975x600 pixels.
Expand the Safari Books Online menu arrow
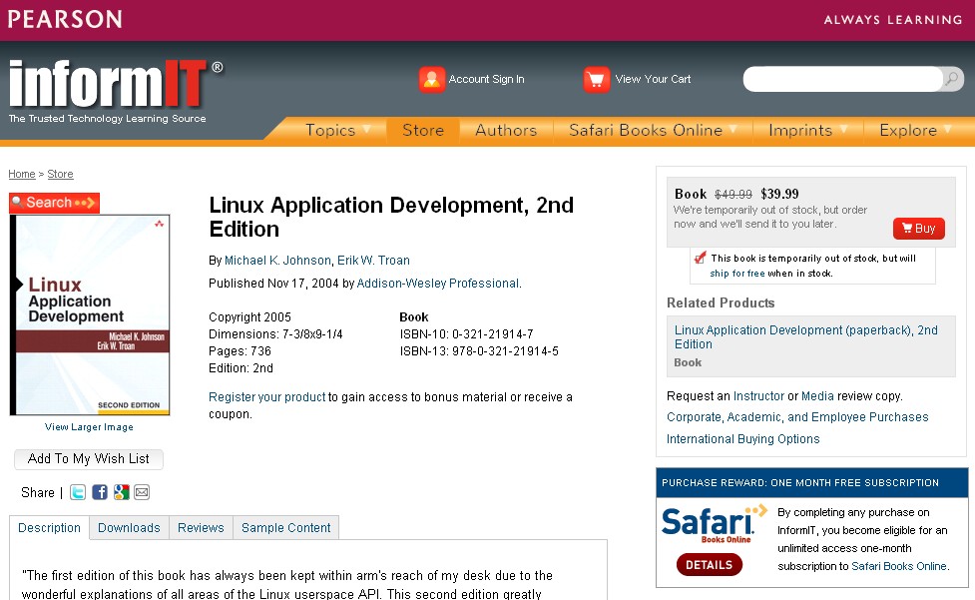733,129
